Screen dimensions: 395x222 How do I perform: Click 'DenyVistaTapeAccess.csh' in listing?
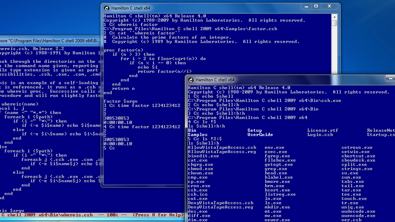[220, 203]
